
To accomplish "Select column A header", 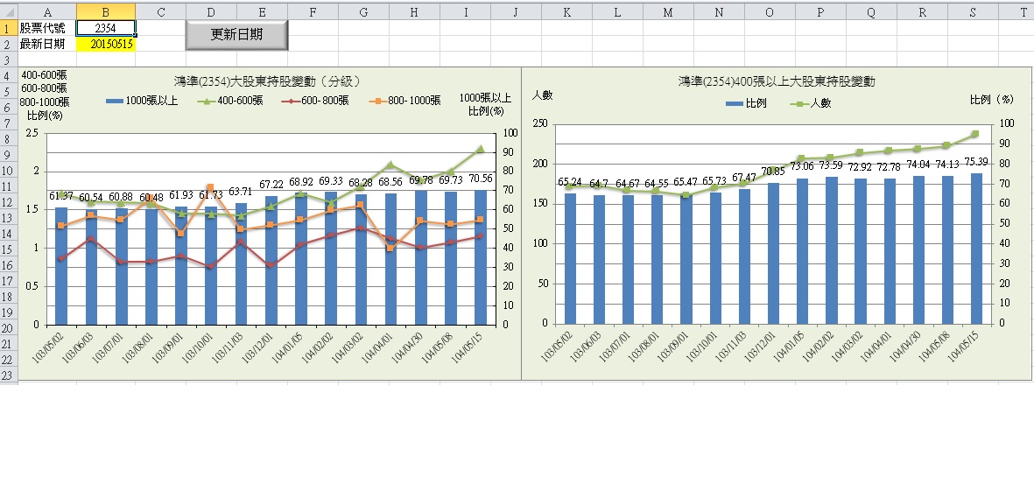I will [46, 12].
